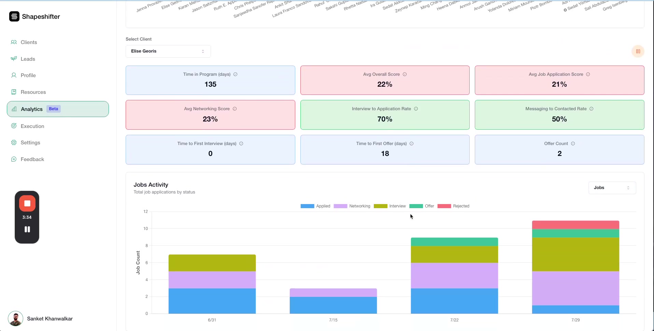
Task: Click info icon beside Interview to Application Rate
Action: point(416,109)
